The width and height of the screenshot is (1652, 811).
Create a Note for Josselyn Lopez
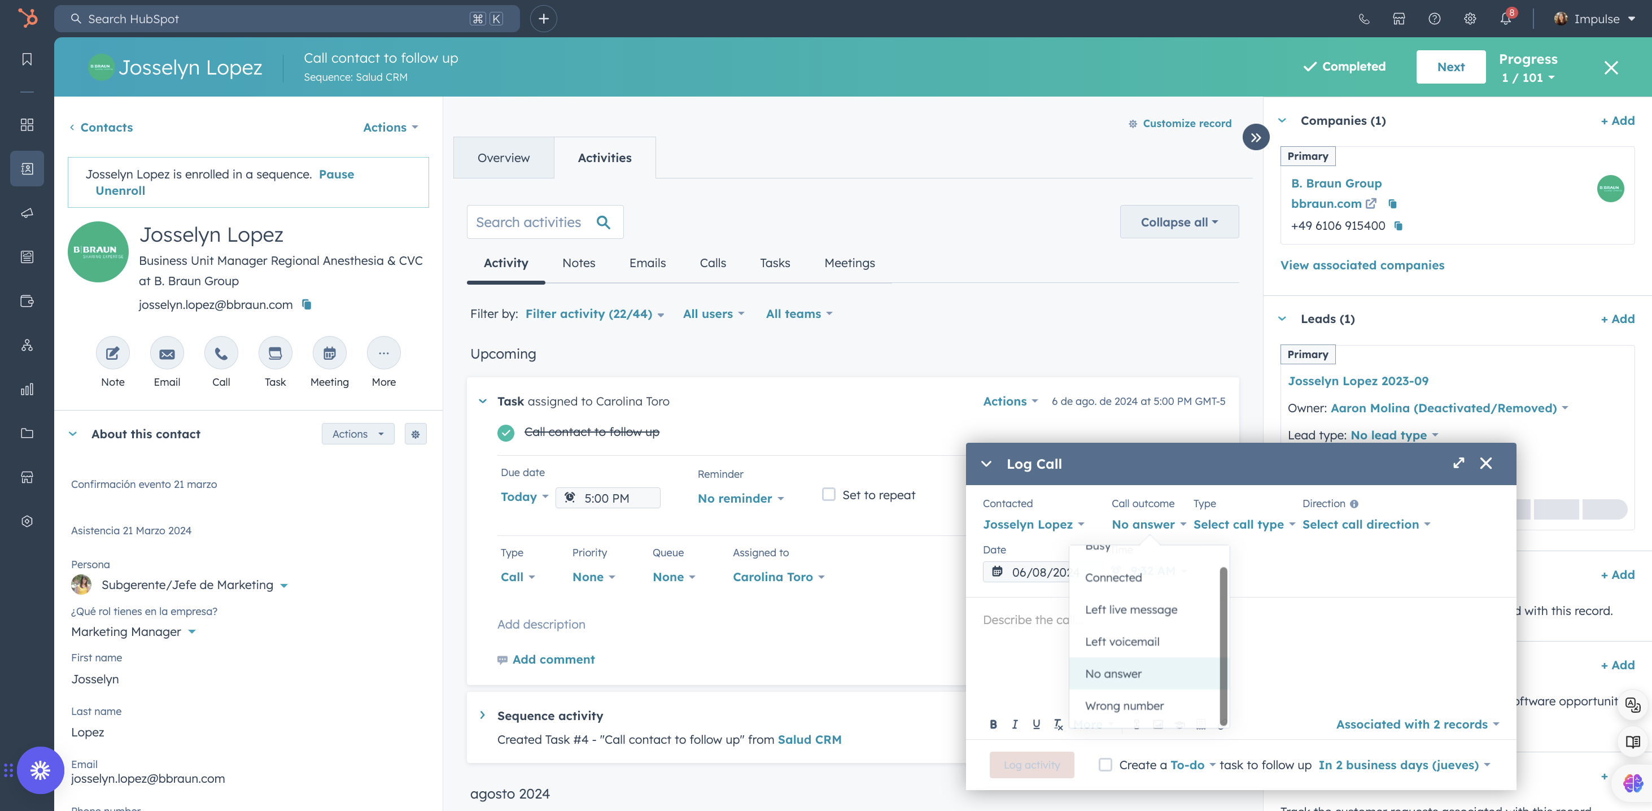[x=113, y=353]
